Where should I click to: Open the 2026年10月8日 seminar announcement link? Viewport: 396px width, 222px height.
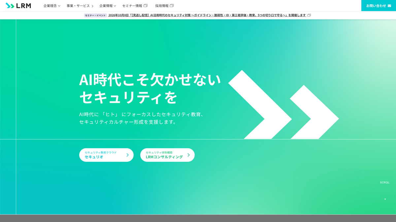tap(207, 15)
